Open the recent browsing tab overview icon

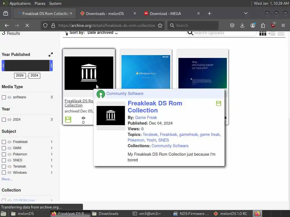pyautogui.click(x=6, y=14)
